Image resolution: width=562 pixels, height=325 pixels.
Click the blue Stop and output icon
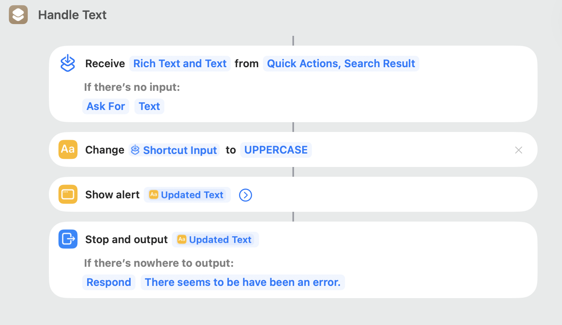(68, 239)
